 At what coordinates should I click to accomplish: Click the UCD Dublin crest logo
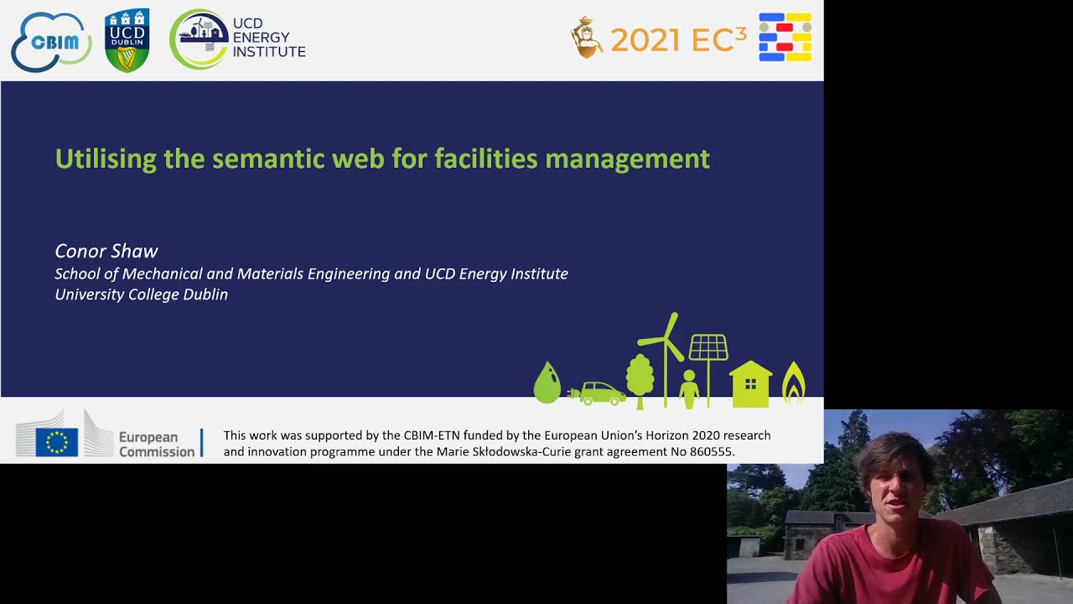pyautogui.click(x=127, y=40)
